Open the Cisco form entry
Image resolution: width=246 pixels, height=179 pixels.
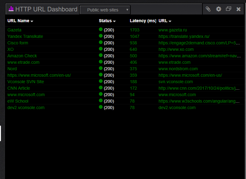(18, 43)
